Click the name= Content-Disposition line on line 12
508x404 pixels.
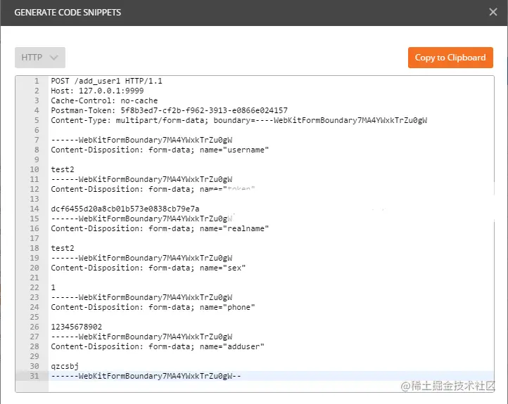click(153, 189)
